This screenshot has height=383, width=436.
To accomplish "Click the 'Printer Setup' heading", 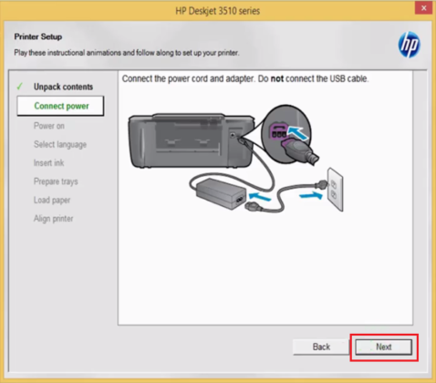I will (38, 36).
